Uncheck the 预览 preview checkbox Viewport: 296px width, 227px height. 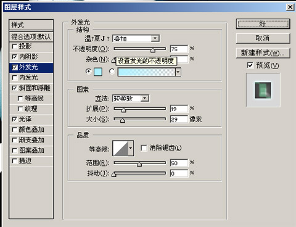(x=250, y=65)
